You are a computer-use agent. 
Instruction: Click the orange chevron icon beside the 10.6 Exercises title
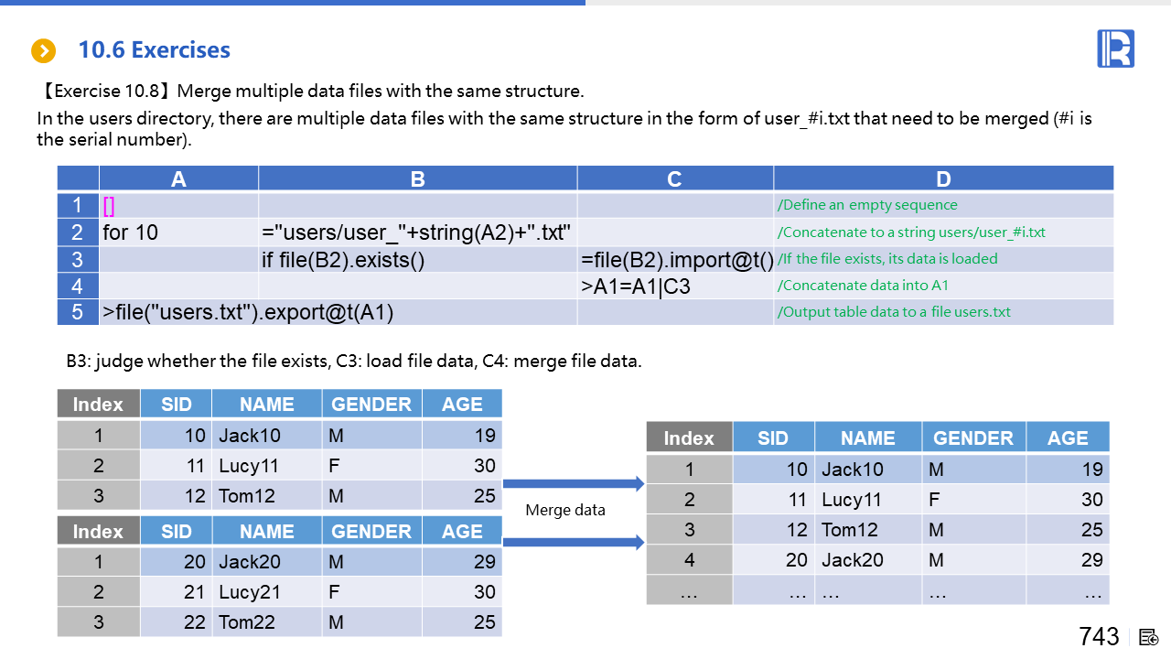coord(43,50)
